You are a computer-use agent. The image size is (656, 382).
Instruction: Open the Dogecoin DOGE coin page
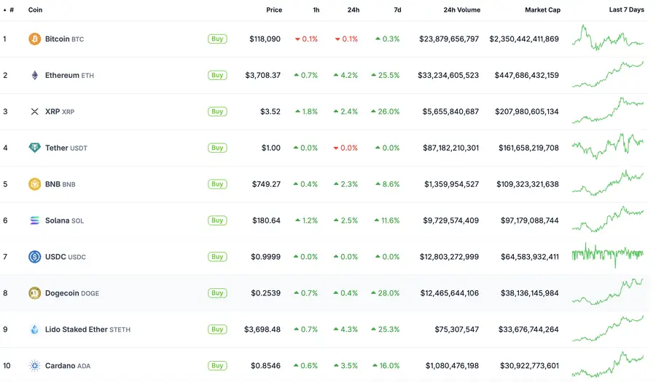[72, 293]
